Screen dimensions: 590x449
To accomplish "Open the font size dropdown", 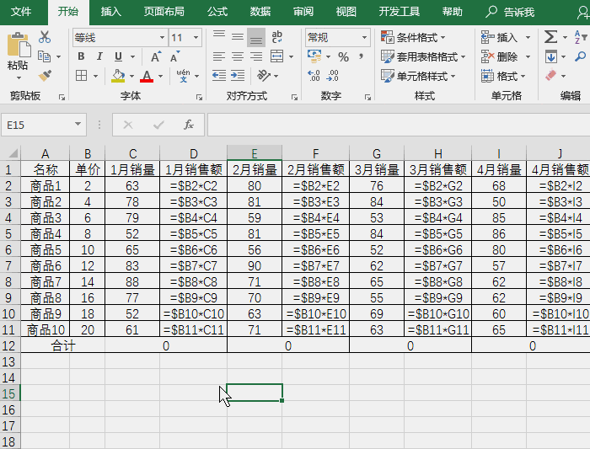I will click(196, 38).
